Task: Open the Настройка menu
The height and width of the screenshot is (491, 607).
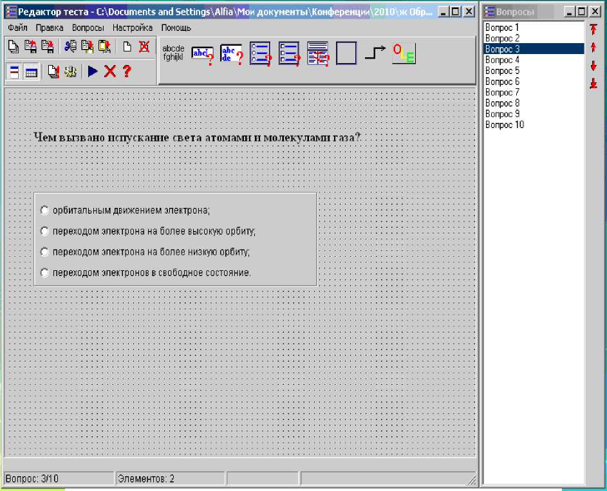Action: [133, 28]
